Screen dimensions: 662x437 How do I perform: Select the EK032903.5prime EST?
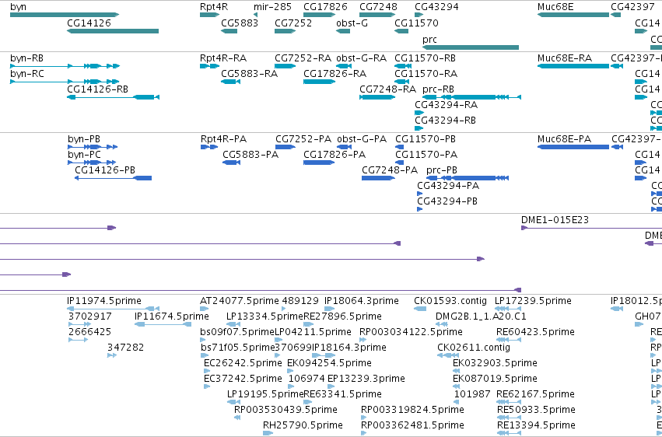[457, 371]
